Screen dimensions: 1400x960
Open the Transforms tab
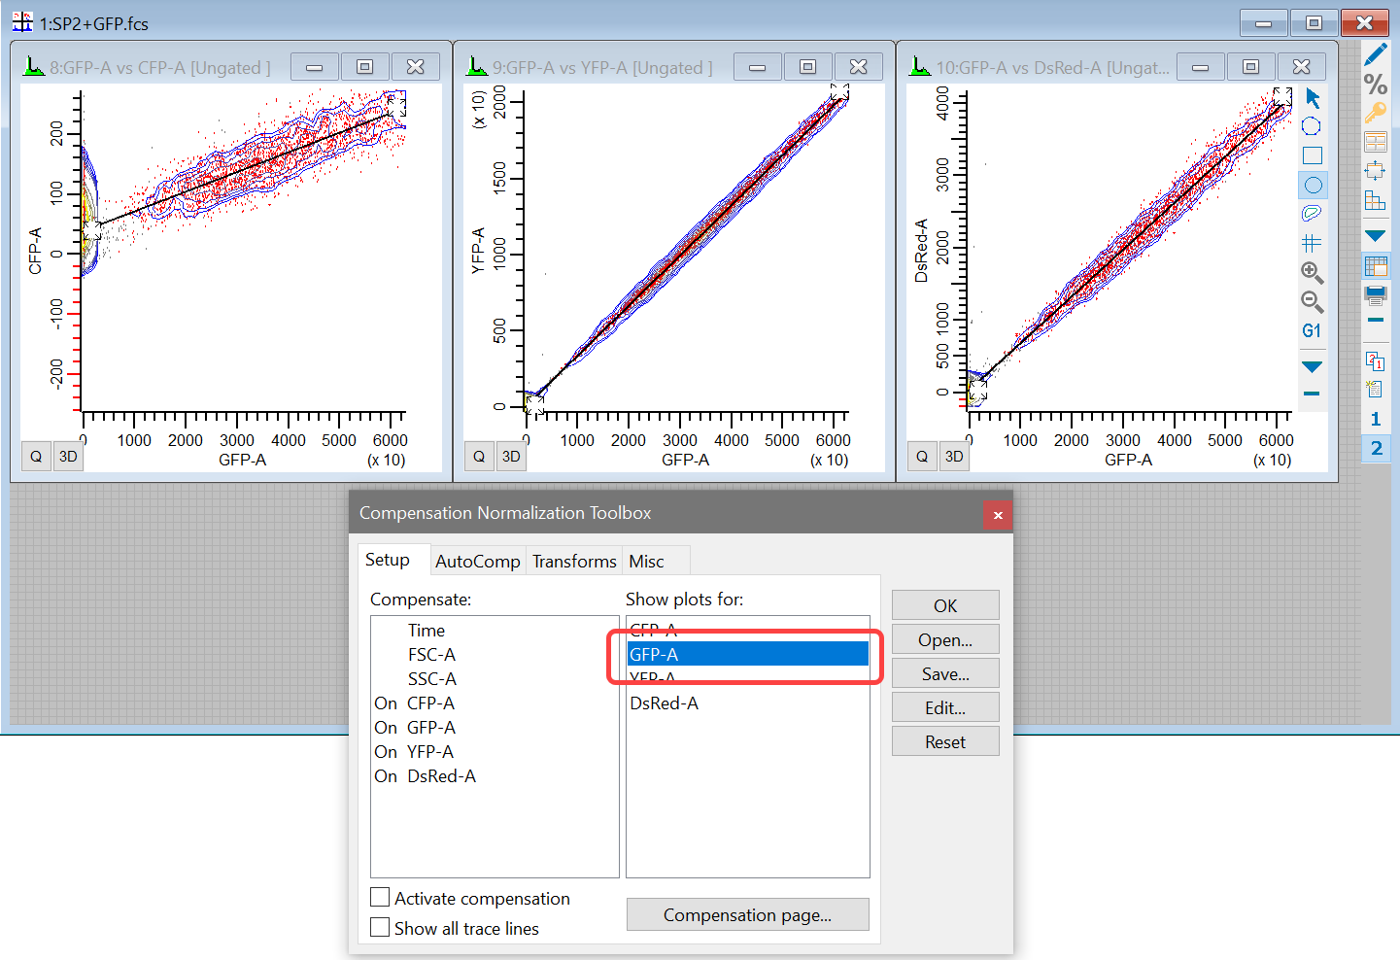(574, 562)
